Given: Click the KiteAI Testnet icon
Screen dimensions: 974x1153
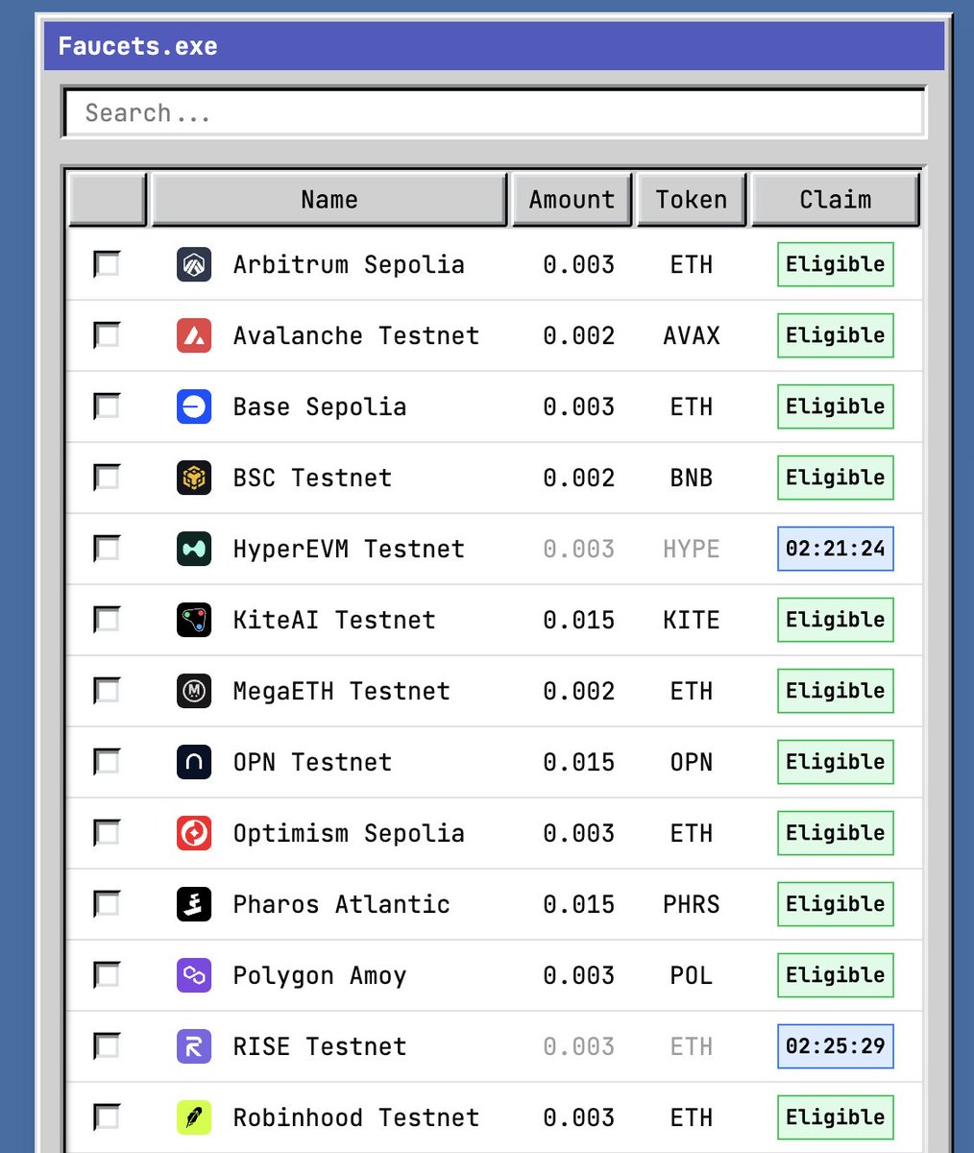Looking at the screenshot, I should coord(194,620).
